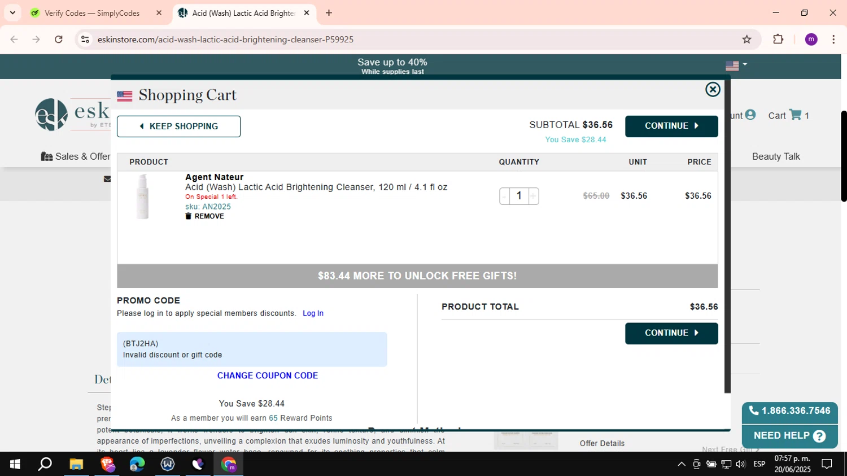The height and width of the screenshot is (476, 847).
Task: Click the account user icon
Action: tap(750, 115)
